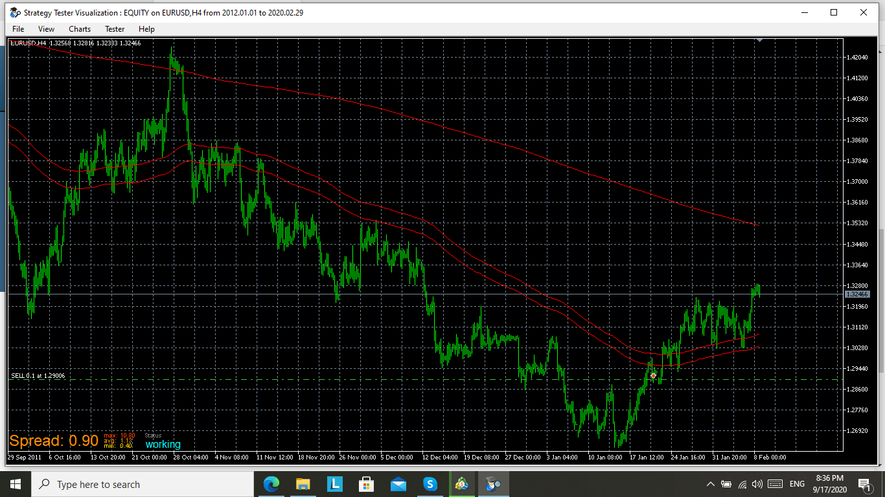Viewport: 885px width, 497px height.
Task: Select the SELL 0.1 at 1.29006 order label
Action: (38, 376)
